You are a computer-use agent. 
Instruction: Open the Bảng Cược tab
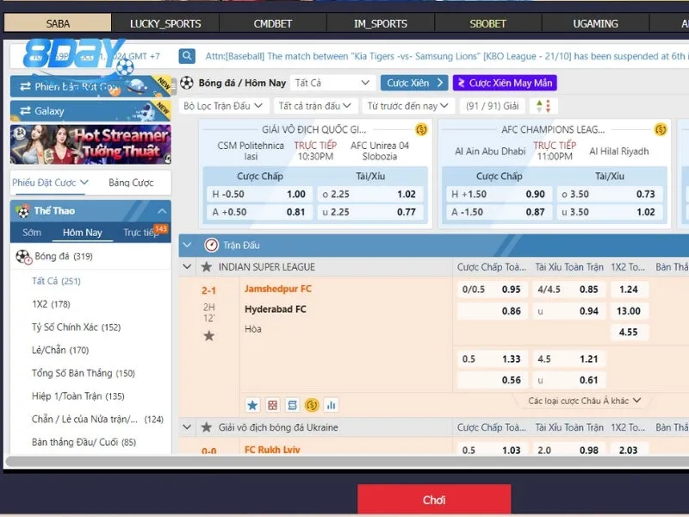point(131,183)
